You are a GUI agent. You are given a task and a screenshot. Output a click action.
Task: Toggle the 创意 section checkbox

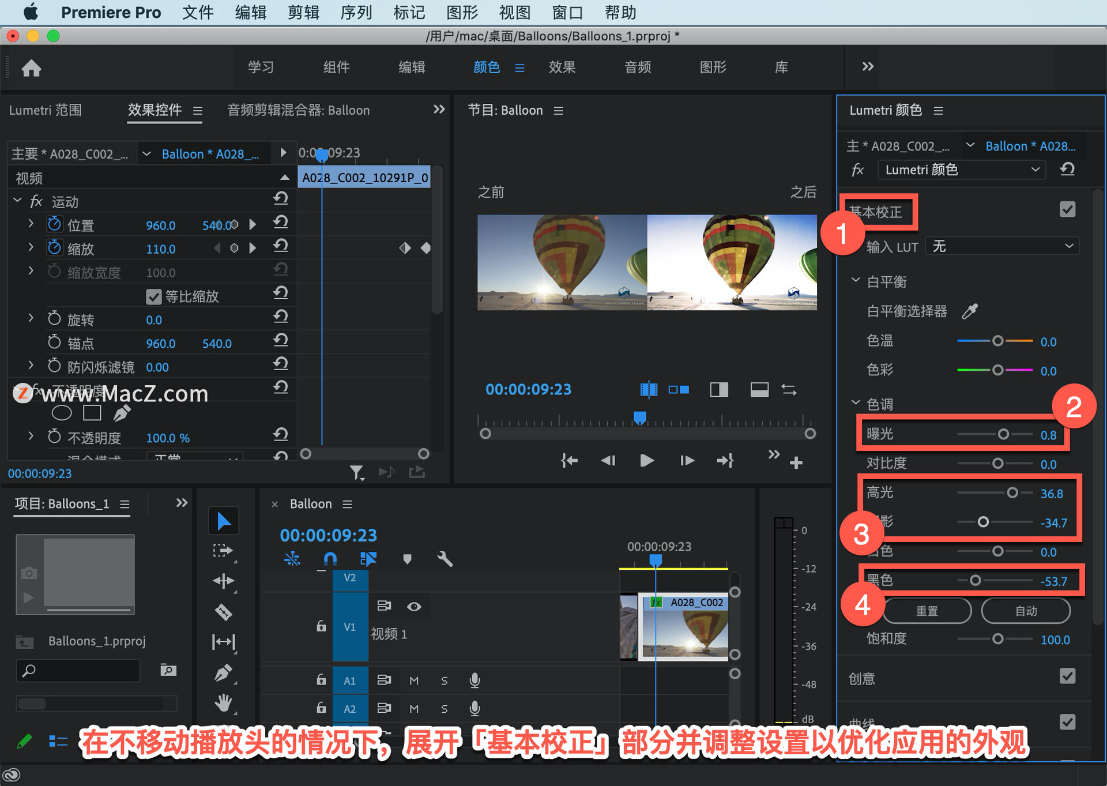[1067, 676]
